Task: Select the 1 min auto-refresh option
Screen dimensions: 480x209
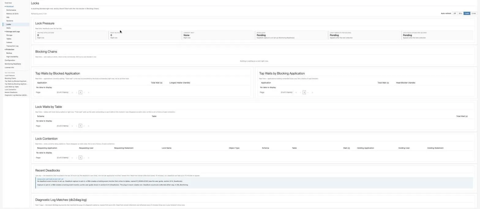Action: tap(467, 13)
